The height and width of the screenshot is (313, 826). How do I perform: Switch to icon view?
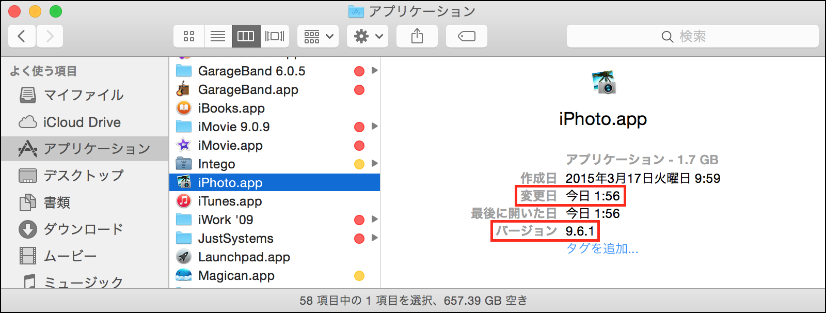pyautogui.click(x=189, y=36)
